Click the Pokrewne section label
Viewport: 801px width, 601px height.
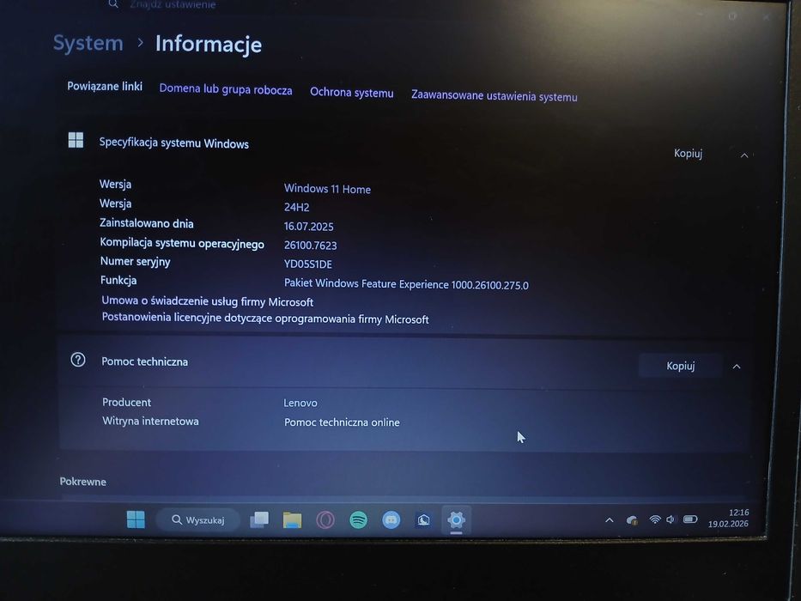tap(82, 482)
